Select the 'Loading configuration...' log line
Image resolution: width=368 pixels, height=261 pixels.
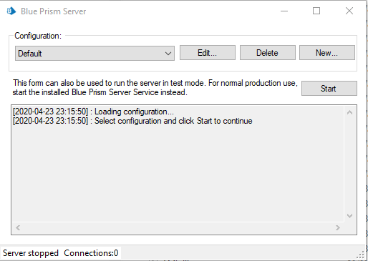93,112
